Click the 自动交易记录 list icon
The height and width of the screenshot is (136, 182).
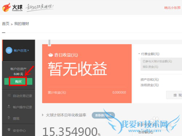(x=9, y=95)
